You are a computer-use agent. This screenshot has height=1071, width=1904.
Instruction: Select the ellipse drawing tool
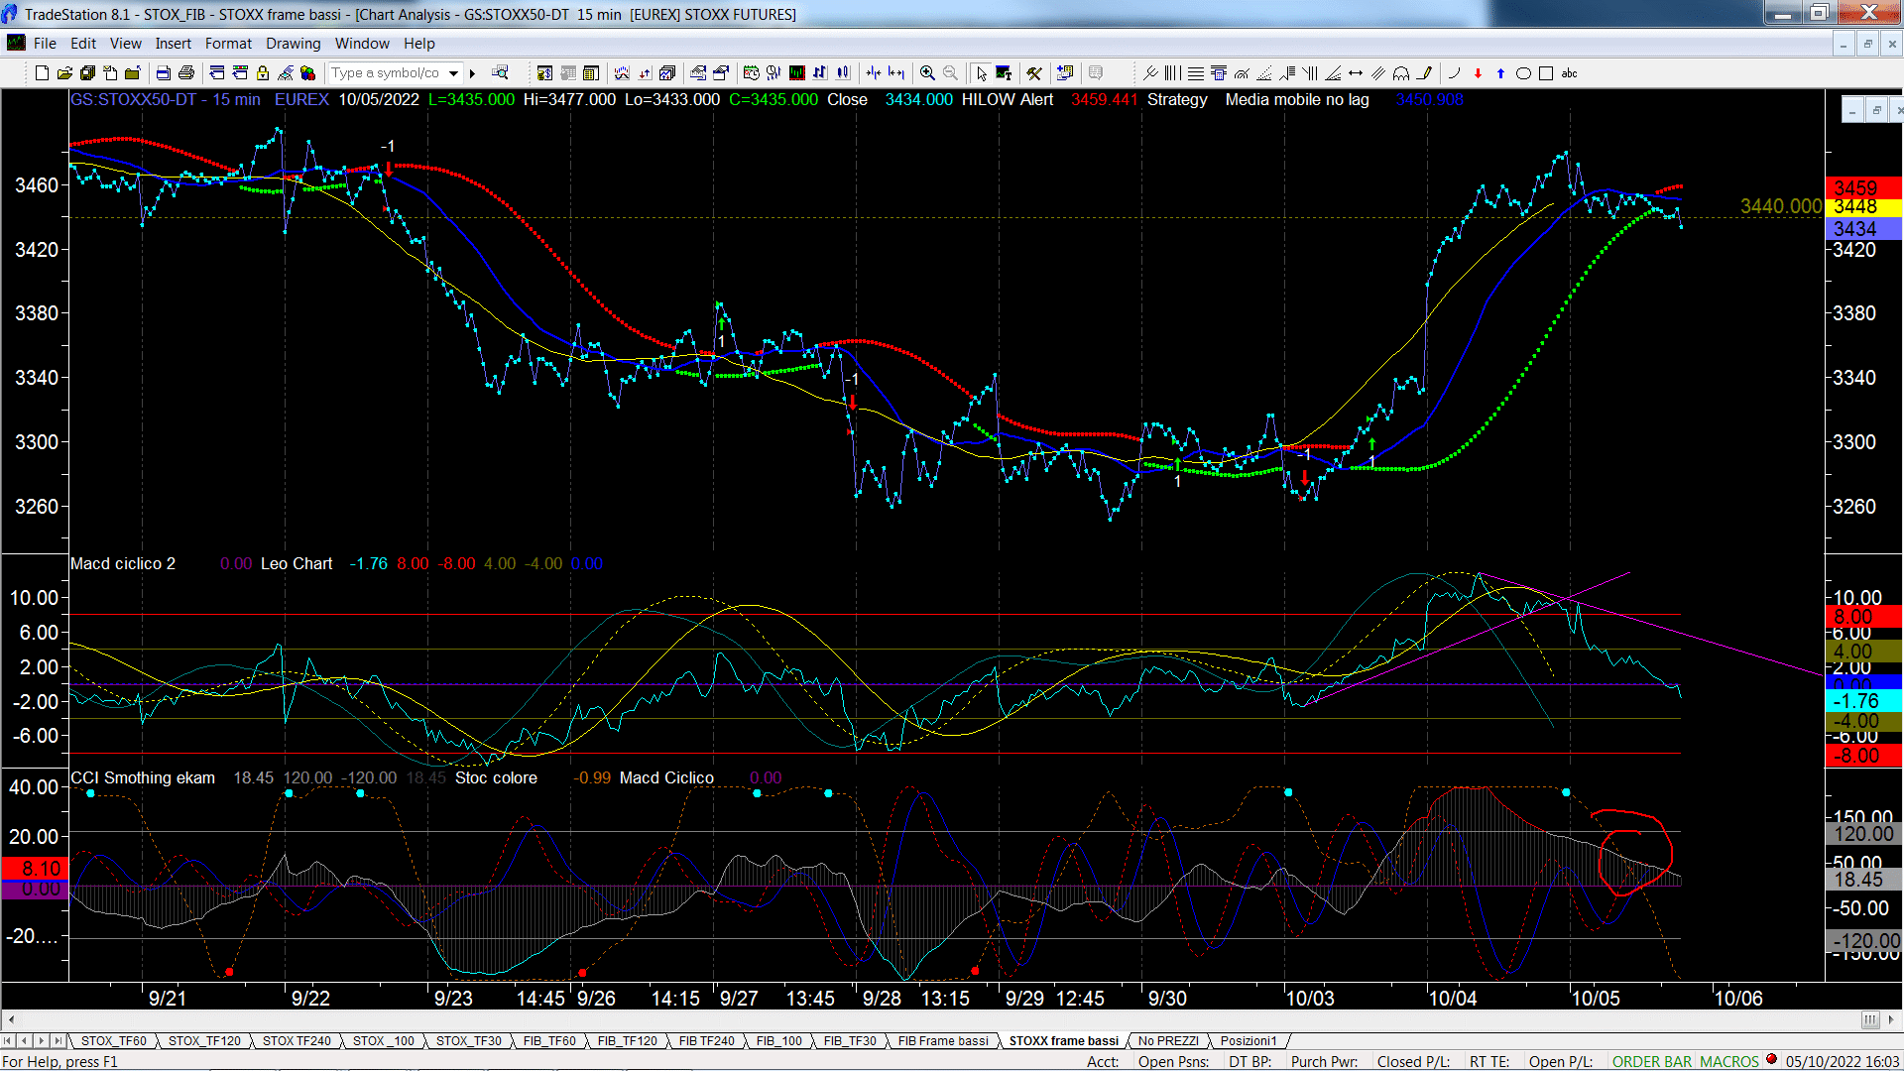1524,73
